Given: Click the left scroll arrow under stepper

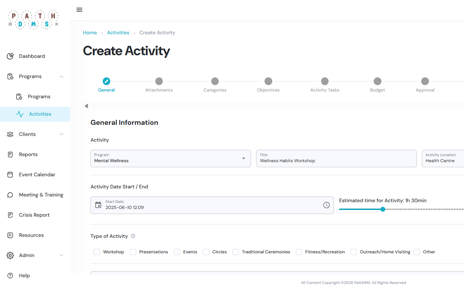Looking at the screenshot, I should pos(87,106).
